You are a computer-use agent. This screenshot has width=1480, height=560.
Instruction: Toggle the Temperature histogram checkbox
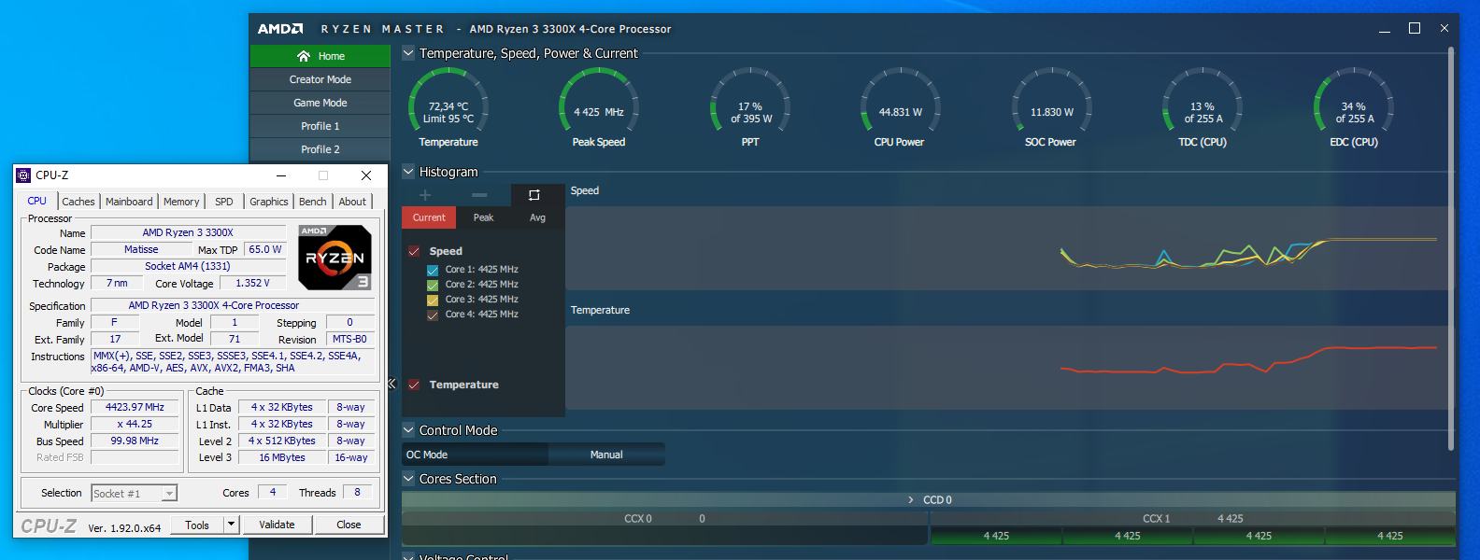click(x=414, y=385)
